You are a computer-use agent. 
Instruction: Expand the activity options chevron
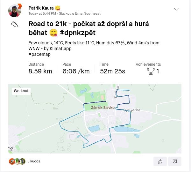pyautogui.click(x=176, y=9)
